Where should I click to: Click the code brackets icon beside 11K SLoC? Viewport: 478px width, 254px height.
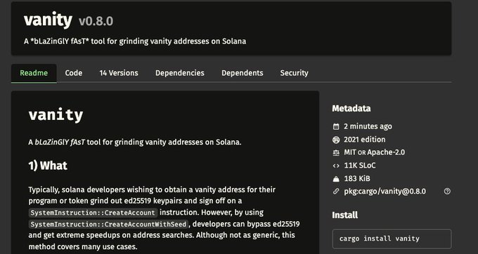click(x=336, y=166)
